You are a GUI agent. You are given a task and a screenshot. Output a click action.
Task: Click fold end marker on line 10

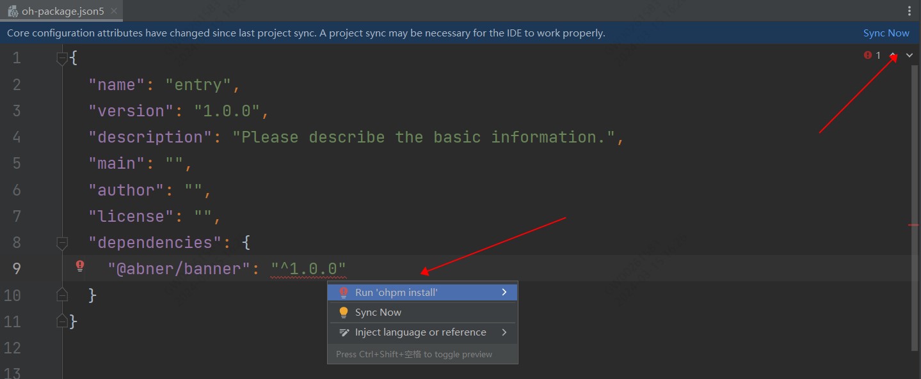click(x=62, y=295)
